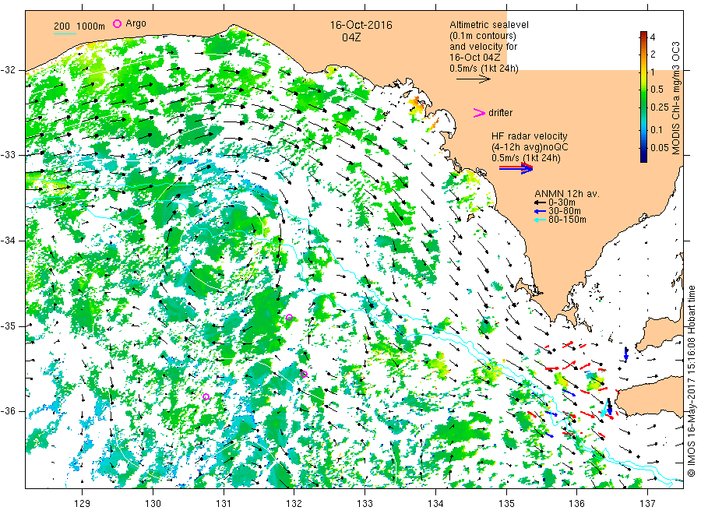Click the colorbar tick value 0.25
Screen dimensions: 701x514
pyautogui.click(x=660, y=107)
